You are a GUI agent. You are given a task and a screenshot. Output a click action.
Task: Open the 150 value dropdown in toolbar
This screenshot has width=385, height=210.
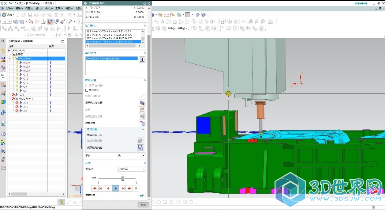coord(10,22)
